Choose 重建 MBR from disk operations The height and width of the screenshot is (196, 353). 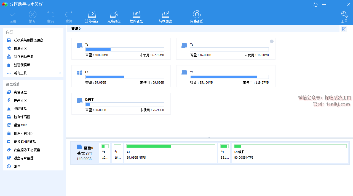click(20, 125)
